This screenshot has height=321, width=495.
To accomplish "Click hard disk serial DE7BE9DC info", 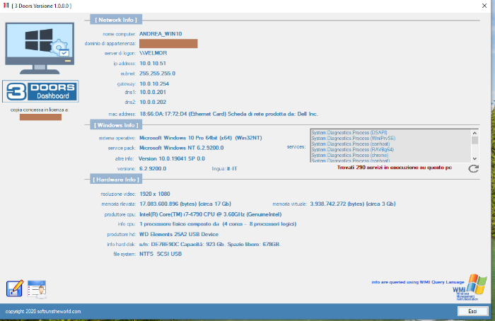I will click(x=210, y=245).
